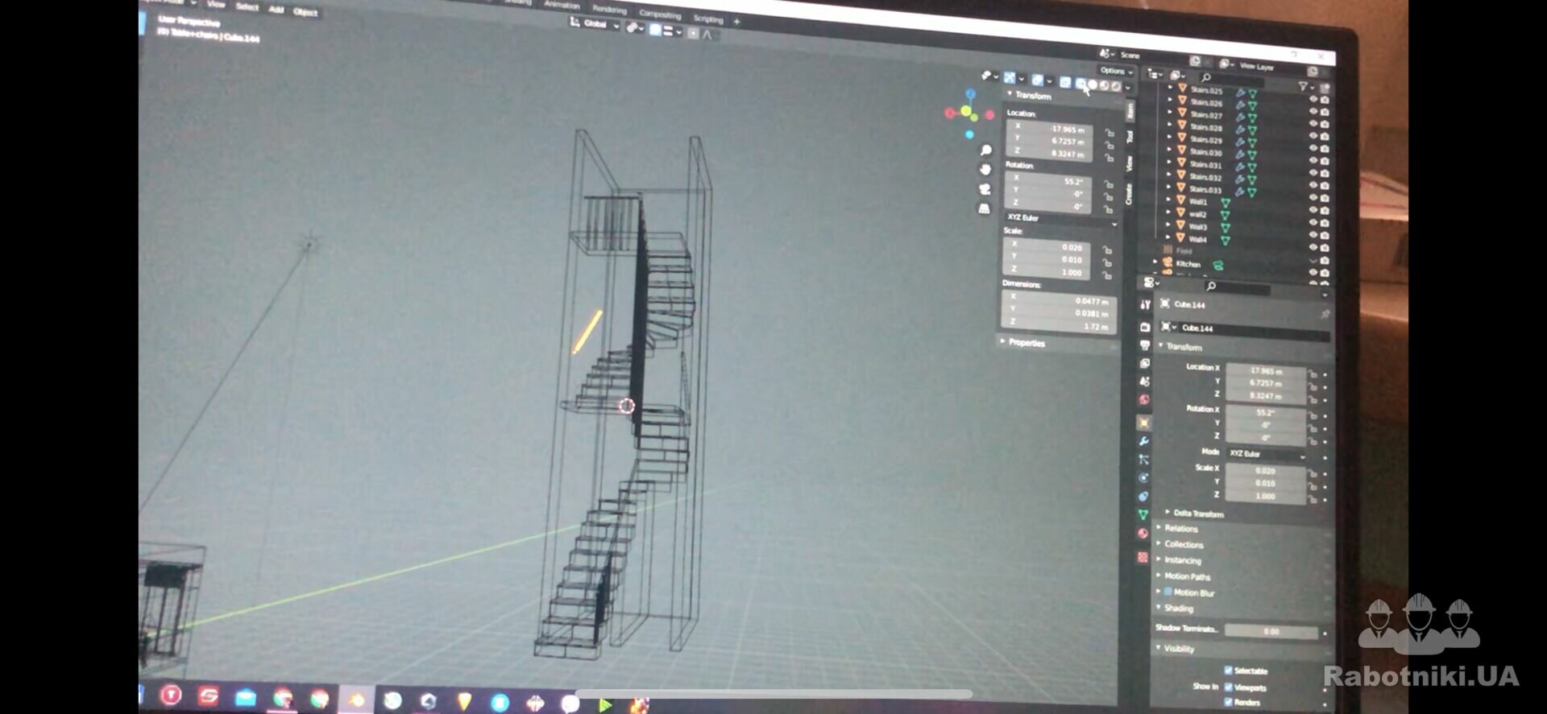The width and height of the screenshot is (1547, 714).
Task: Open Object Data green triangle properties tab
Action: [x=1143, y=514]
